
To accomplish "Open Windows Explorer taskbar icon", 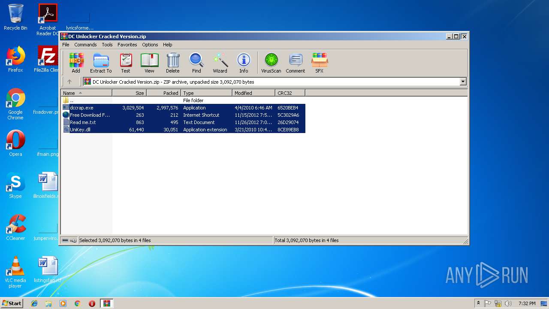I will coord(48,303).
